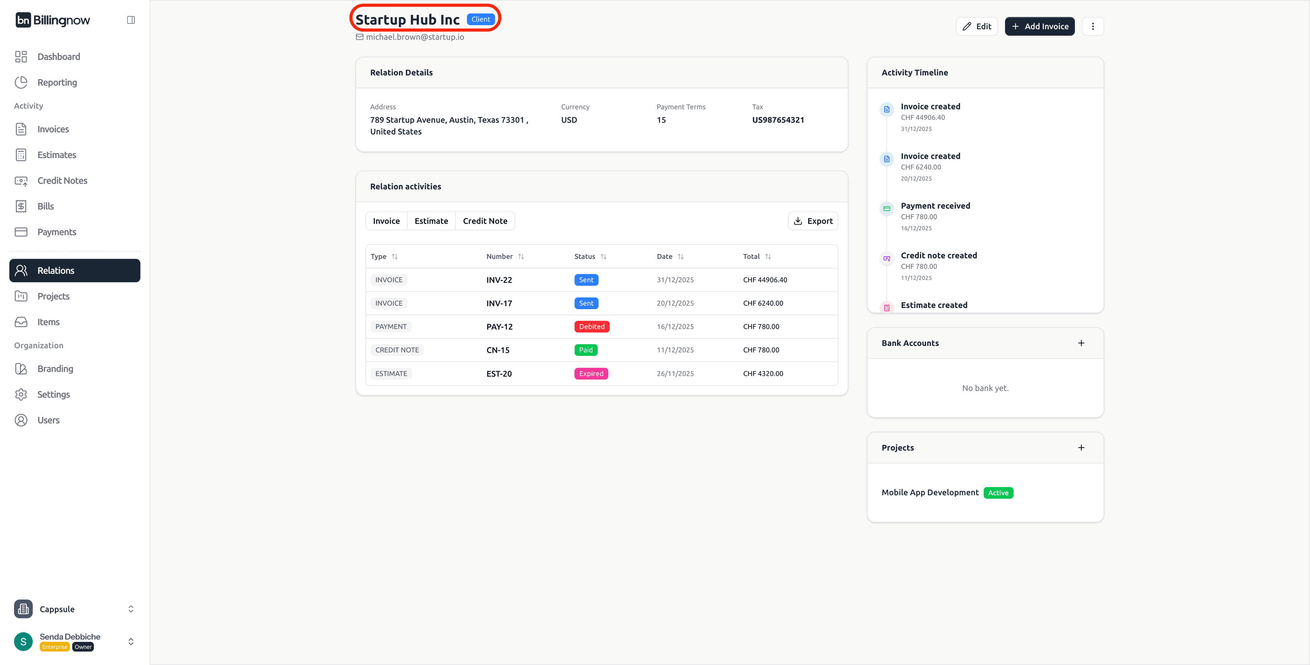Click the Settings gear icon
The height and width of the screenshot is (665, 1310).
(21, 395)
